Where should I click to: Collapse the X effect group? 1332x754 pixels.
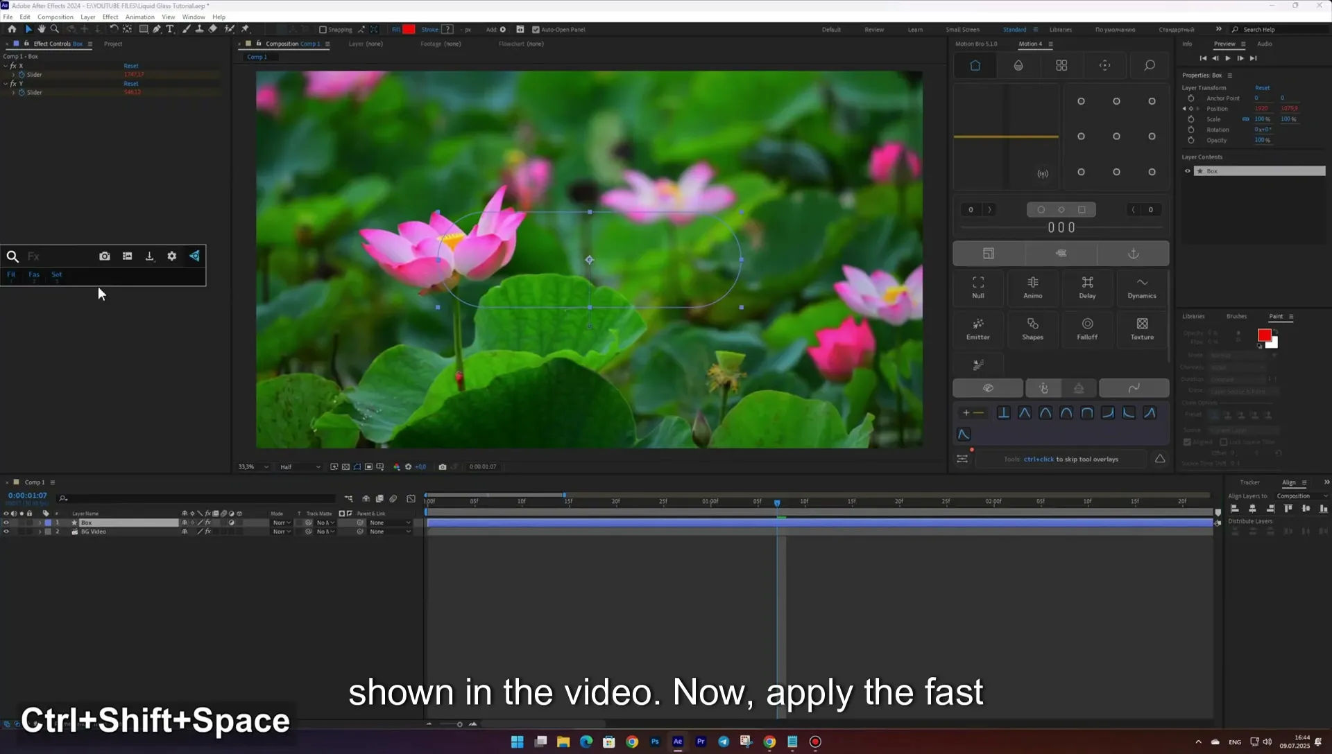(x=6, y=66)
